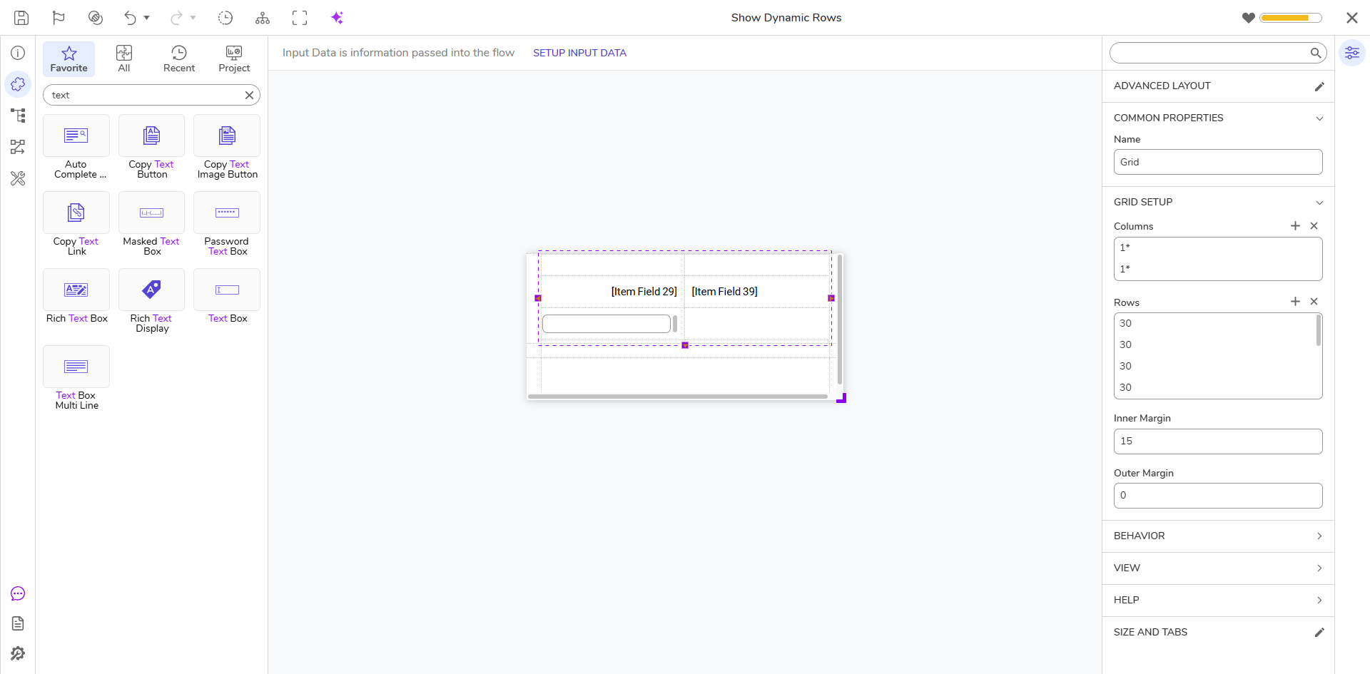This screenshot has width=1370, height=674.
Task: Click the flag icon in top toolbar
Action: click(59, 18)
